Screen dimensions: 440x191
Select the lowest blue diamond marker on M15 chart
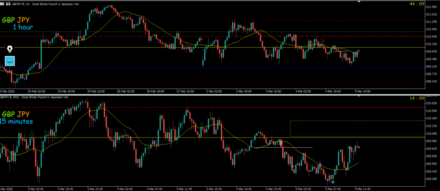click(x=333, y=182)
